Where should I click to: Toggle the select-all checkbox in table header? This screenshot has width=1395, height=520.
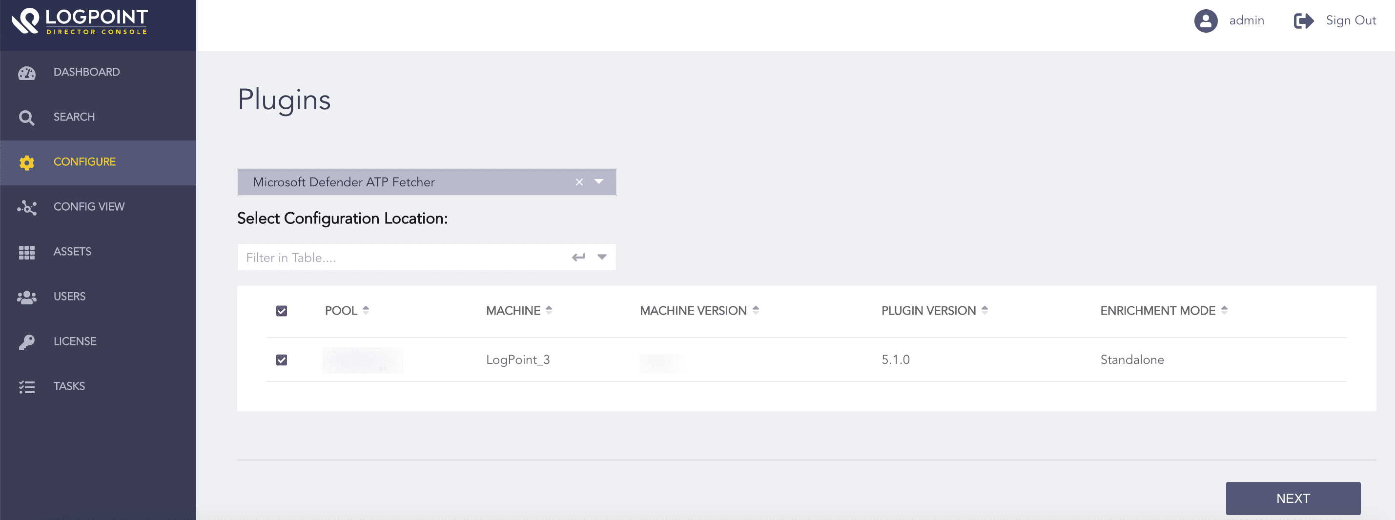[x=282, y=311]
